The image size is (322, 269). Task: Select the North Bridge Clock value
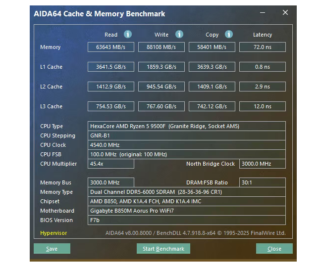262,164
